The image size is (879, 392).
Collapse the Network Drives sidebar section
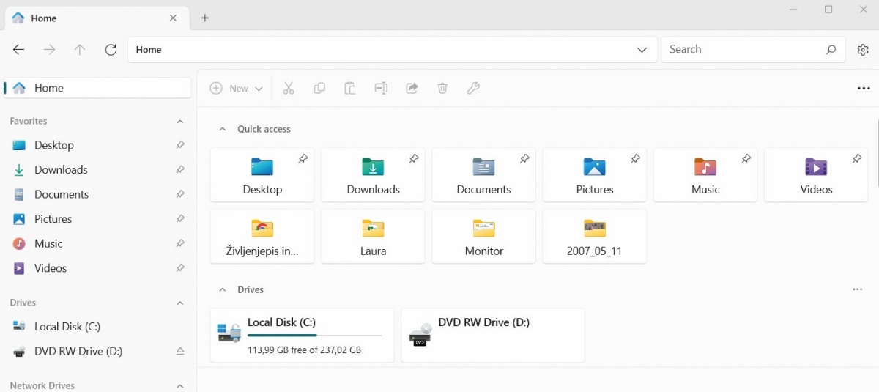(x=180, y=385)
